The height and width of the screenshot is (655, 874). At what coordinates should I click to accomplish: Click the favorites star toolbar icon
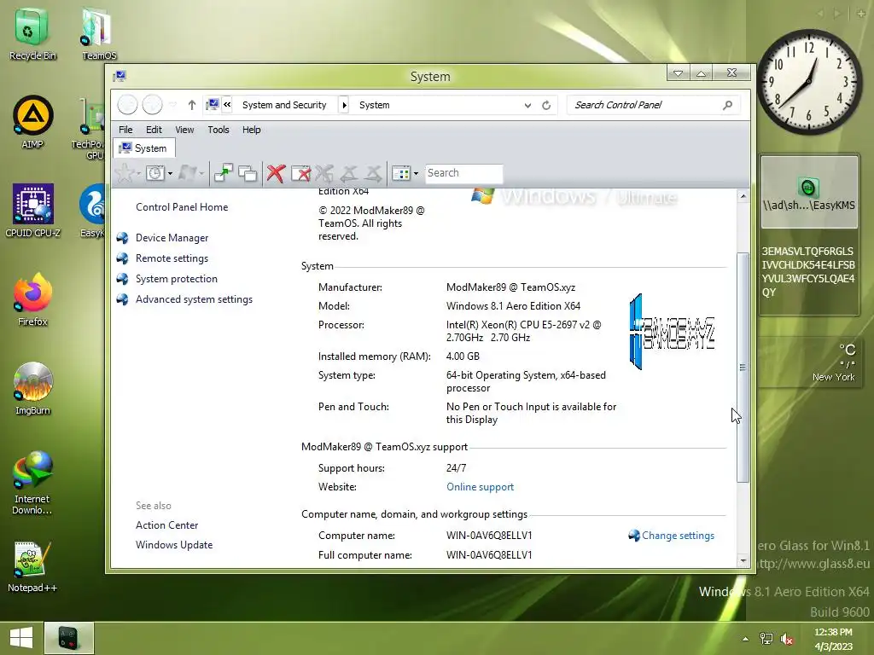[125, 173]
